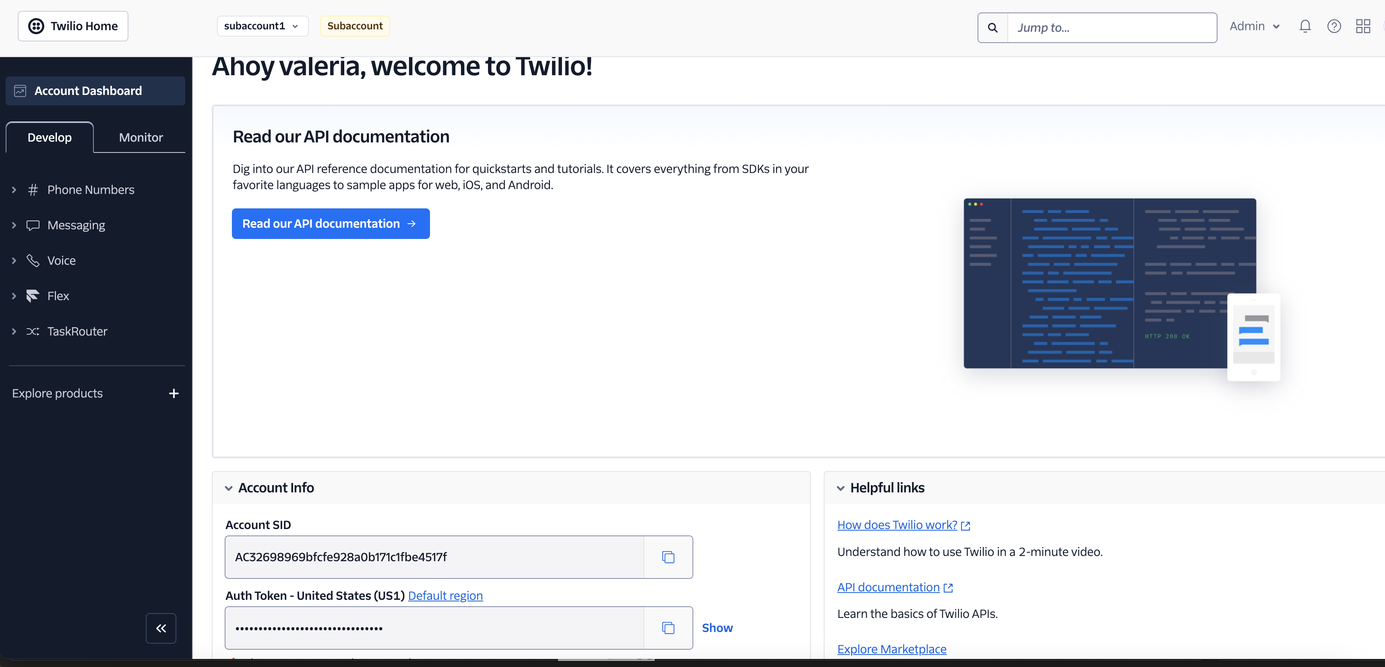
Task: Collapse the sidebar with double-chevron button
Action: click(161, 628)
